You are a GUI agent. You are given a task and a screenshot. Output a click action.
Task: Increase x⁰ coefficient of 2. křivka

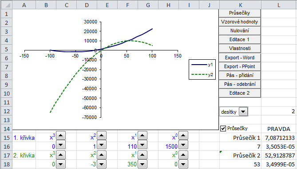(x=183, y=155)
